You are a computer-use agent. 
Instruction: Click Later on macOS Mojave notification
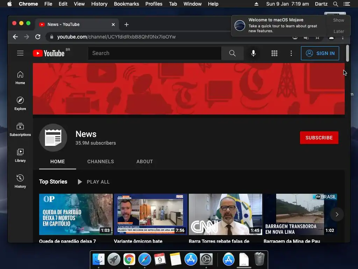338,31
